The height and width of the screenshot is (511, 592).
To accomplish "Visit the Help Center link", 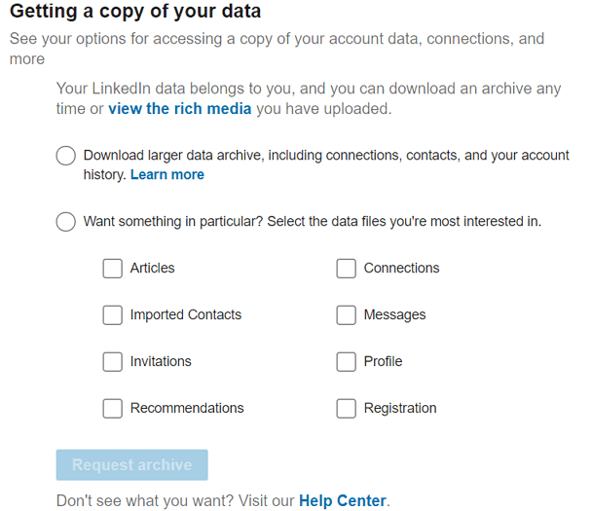I will point(343,501).
